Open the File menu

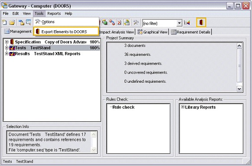tap(6, 13)
